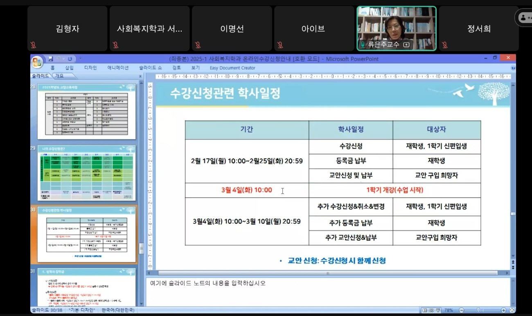The image size is (532, 316).
Task: Zoom in with the plus button on status bar
Action: 504,310
